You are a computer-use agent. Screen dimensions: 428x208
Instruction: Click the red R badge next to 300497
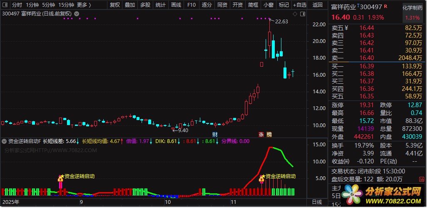(386, 6)
